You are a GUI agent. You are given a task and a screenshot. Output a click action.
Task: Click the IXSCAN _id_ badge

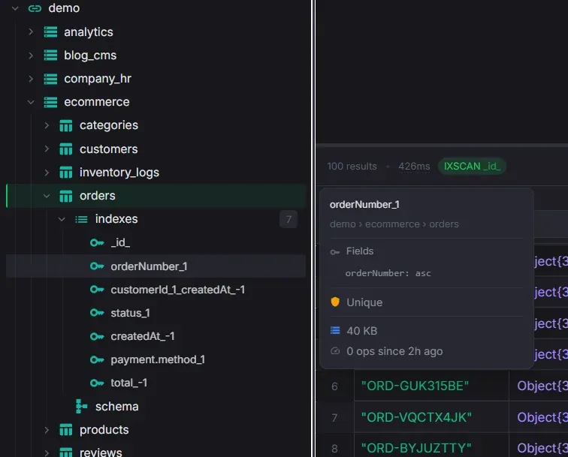click(x=472, y=166)
